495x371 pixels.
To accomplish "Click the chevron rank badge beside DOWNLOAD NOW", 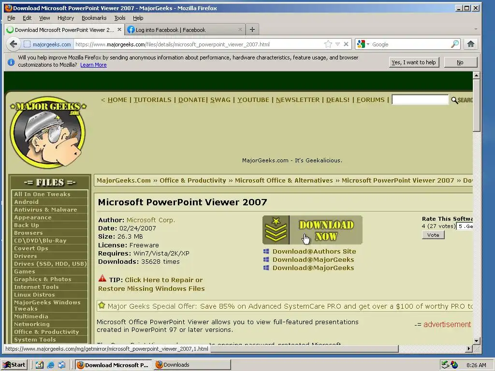I will (x=276, y=230).
